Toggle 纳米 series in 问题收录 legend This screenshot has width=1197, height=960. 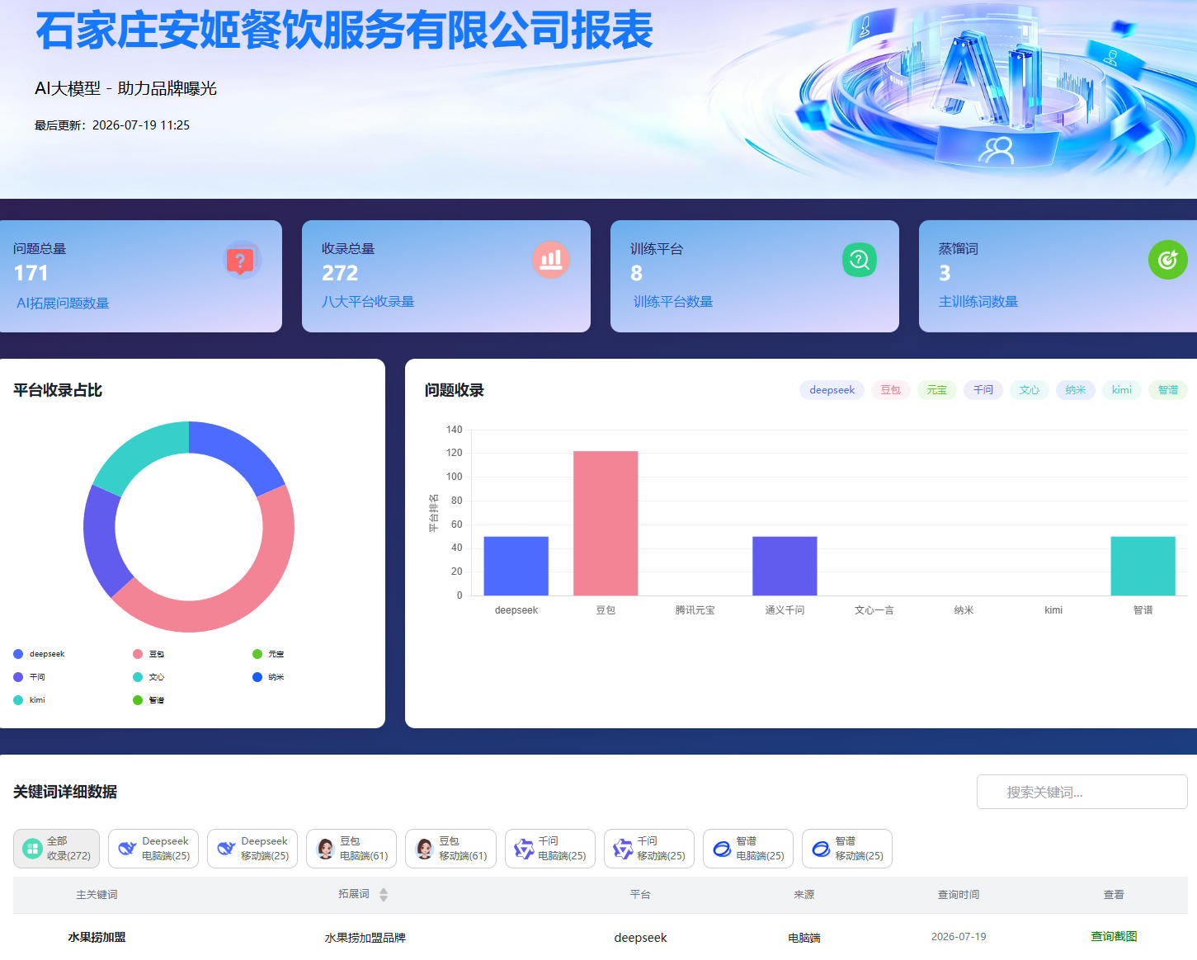pos(1076,390)
